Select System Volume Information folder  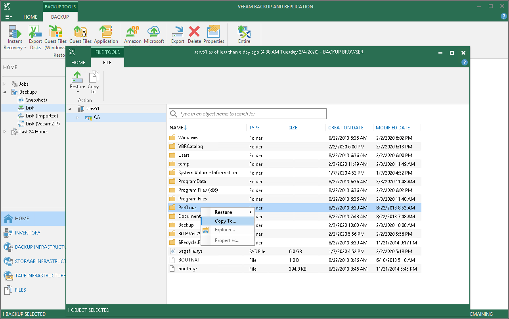295,173
